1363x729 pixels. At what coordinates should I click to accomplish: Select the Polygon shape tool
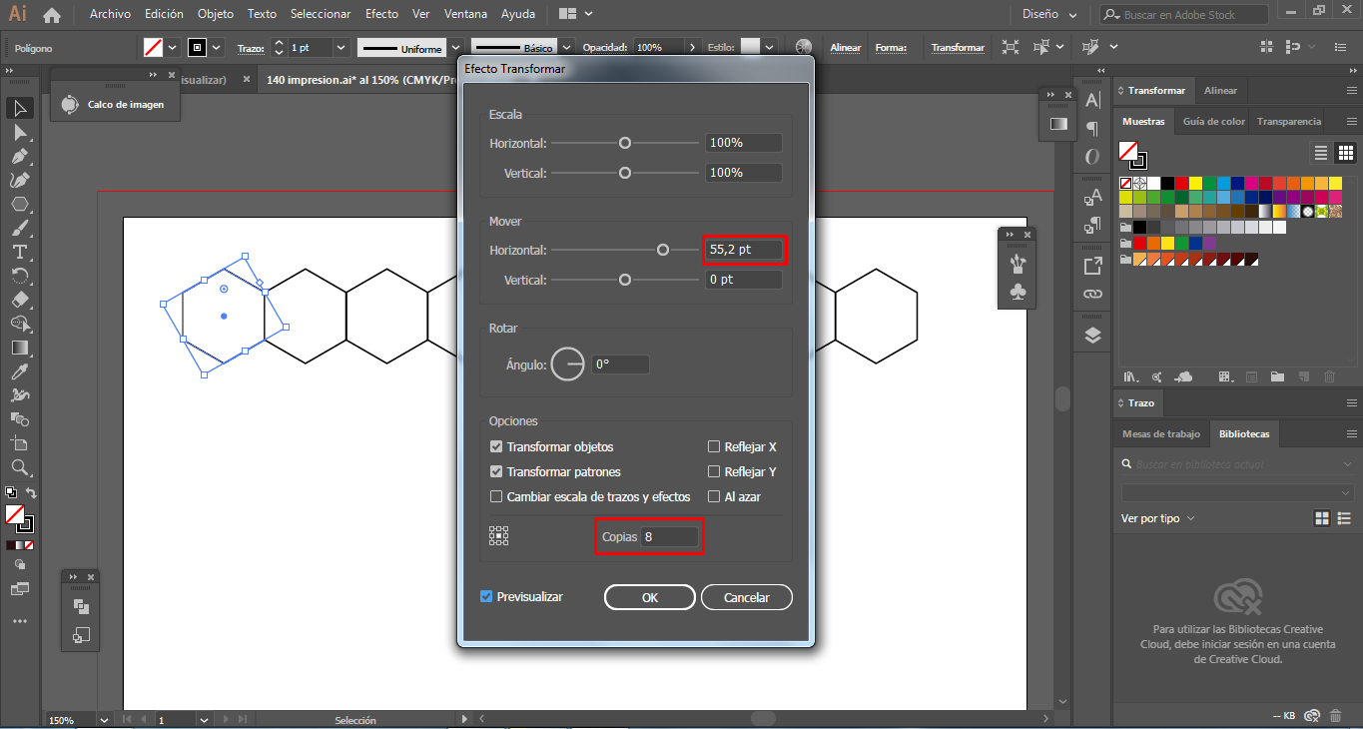(x=19, y=204)
